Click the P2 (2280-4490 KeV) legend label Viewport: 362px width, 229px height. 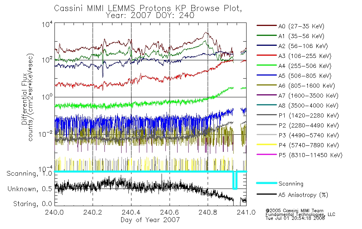(x=309, y=125)
